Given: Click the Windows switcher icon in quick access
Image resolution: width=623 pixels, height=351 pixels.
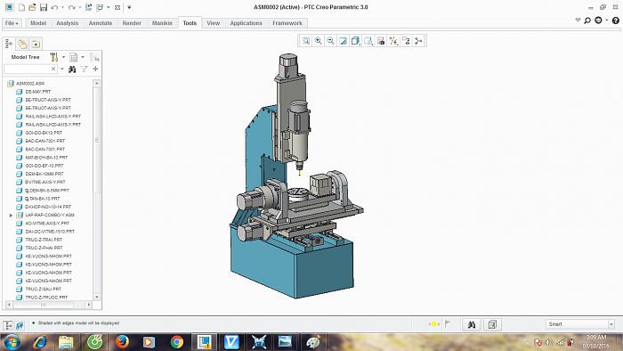Looking at the screenshot, I should coord(100,7).
